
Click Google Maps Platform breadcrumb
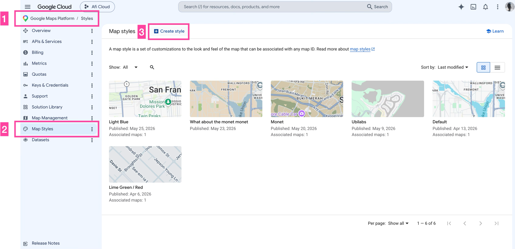coord(52,19)
